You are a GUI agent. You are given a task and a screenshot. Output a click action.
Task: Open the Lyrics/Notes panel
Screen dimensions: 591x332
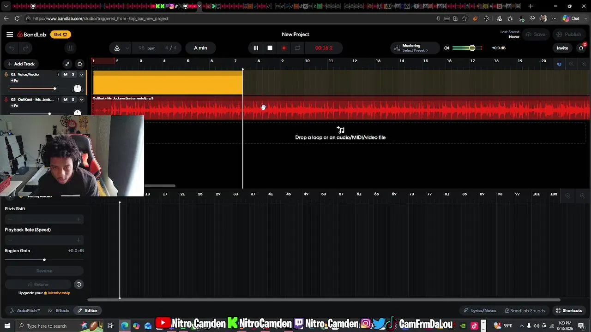pos(480,311)
